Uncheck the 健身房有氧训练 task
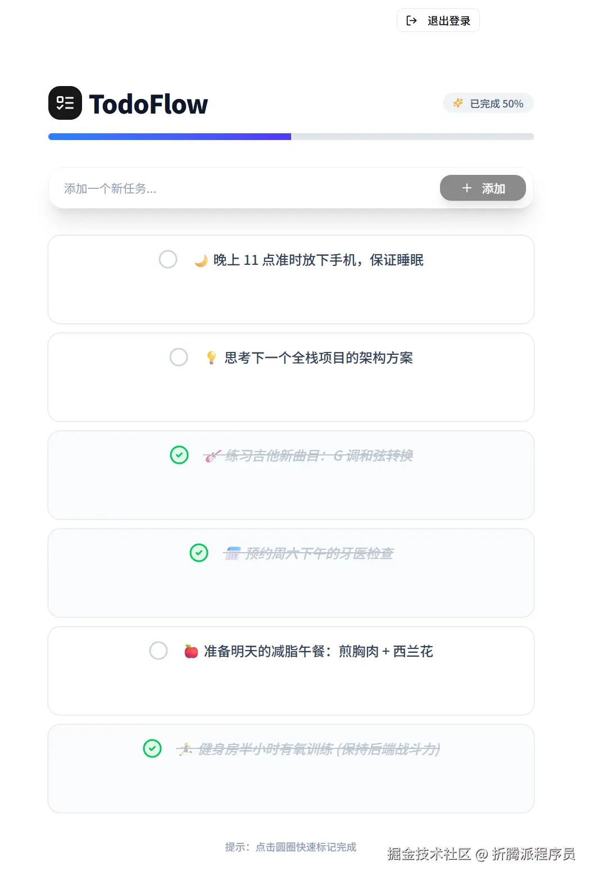The height and width of the screenshot is (880, 594). tap(152, 748)
